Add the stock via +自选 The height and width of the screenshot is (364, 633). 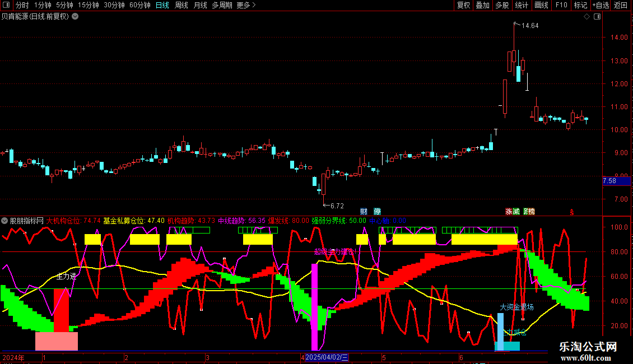(x=601, y=5)
